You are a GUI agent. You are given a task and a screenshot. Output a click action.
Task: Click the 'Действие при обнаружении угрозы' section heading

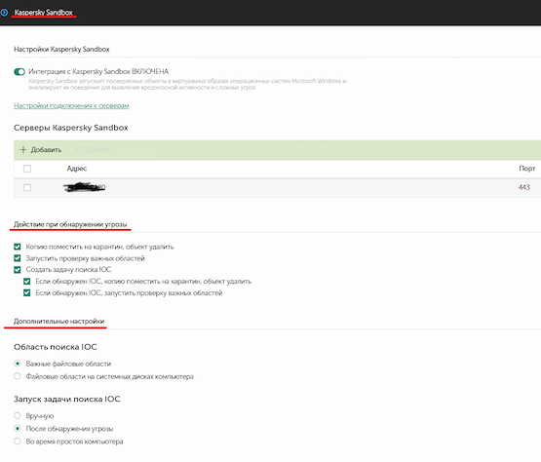pyautogui.click(x=70, y=224)
